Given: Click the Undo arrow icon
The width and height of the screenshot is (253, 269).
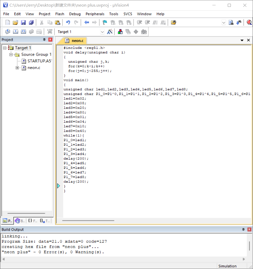Looking at the screenshot, I should pyautogui.click(x=68, y=23).
